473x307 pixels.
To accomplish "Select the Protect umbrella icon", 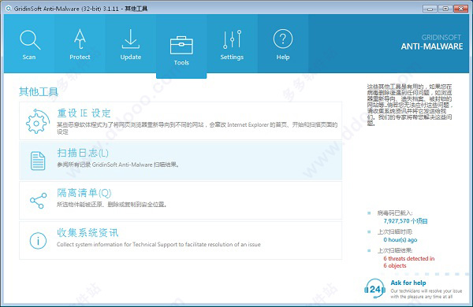I will click(80, 39).
